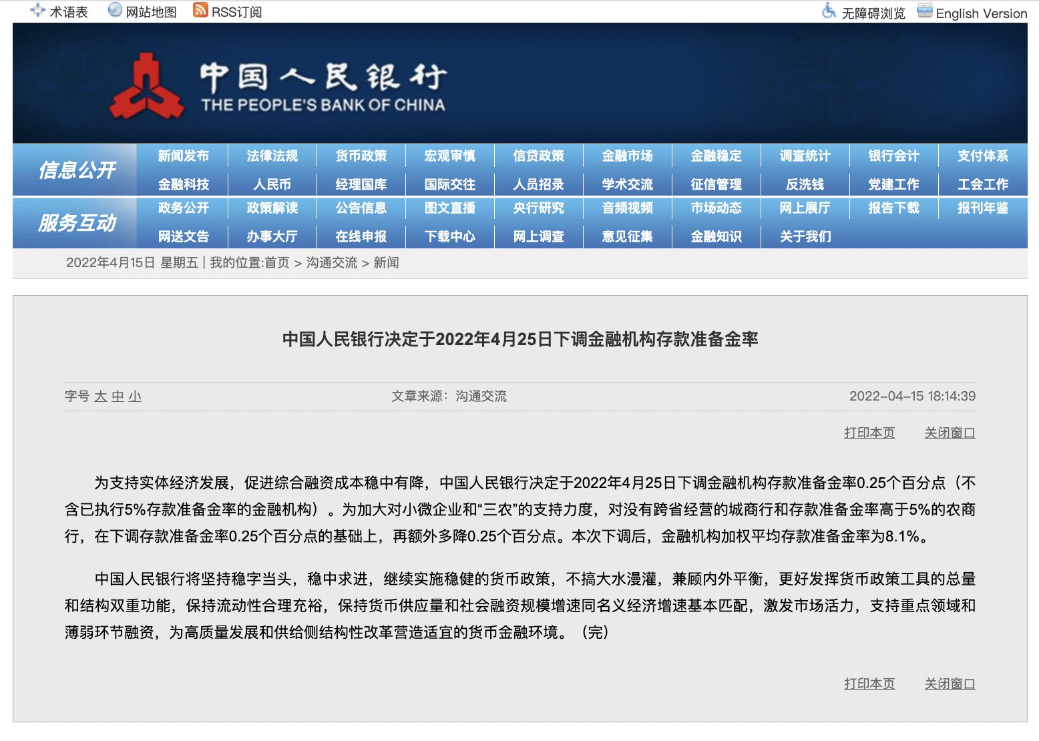Go to 下载中心 in service menu

[x=450, y=237]
